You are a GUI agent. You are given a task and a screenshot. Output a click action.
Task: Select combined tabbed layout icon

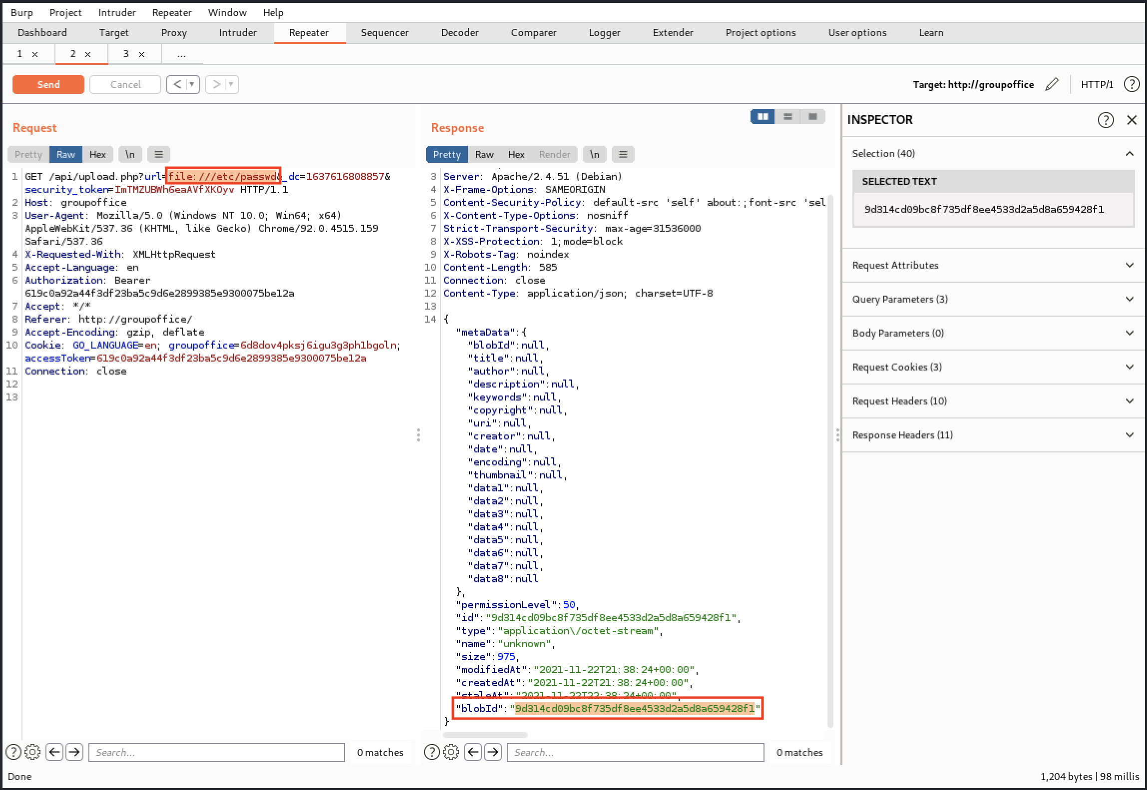pos(812,116)
